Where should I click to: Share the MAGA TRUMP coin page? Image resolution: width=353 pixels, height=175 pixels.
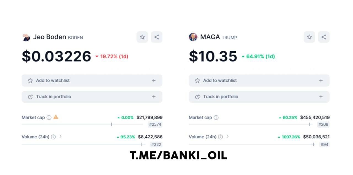coord(324,37)
